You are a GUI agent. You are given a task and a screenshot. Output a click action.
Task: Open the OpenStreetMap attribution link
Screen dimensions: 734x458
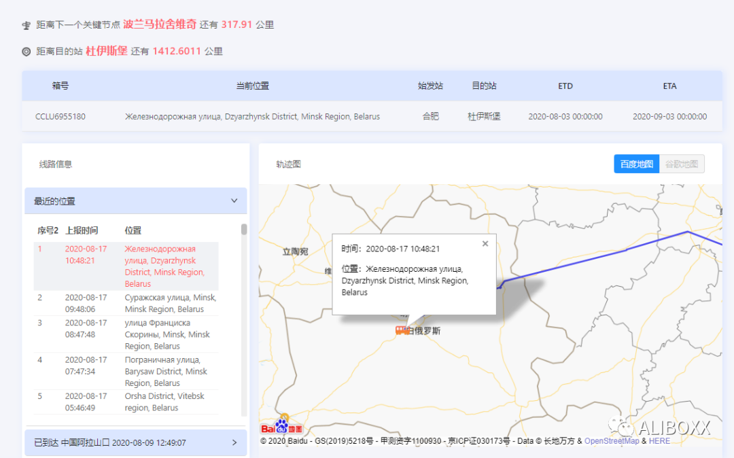click(612, 441)
